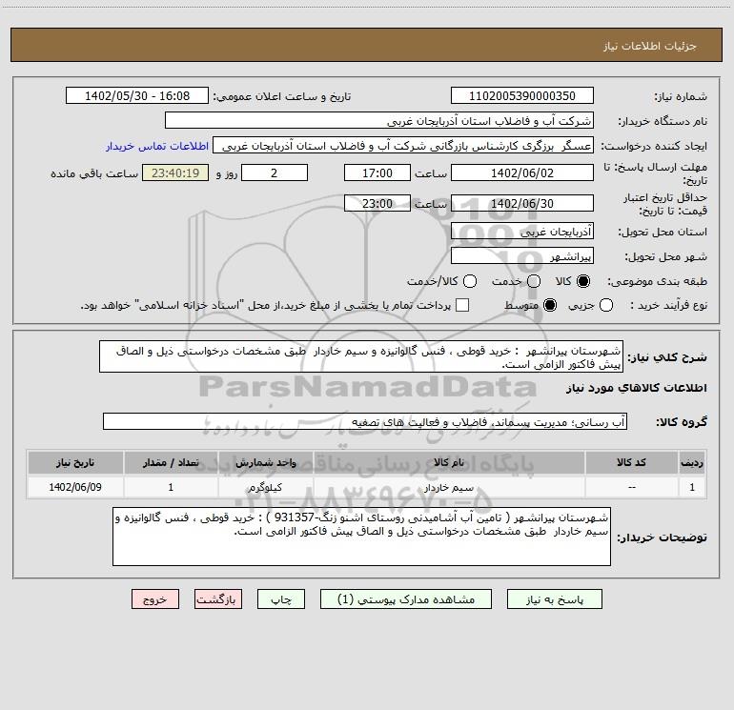Click the بازگشت back button
Viewport: 734px width, 710px height.
[218, 599]
